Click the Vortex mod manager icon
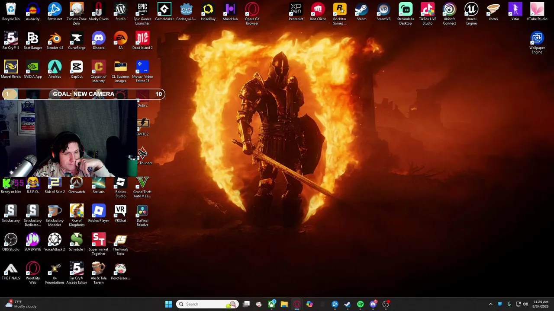This screenshot has height=311, width=554. click(493, 12)
